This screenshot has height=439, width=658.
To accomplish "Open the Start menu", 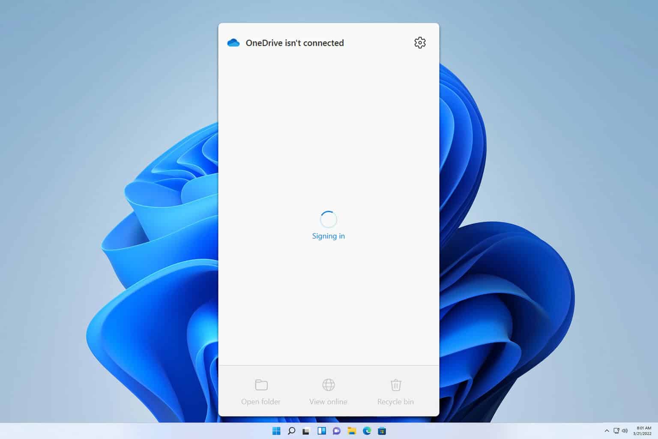I will pos(277,431).
